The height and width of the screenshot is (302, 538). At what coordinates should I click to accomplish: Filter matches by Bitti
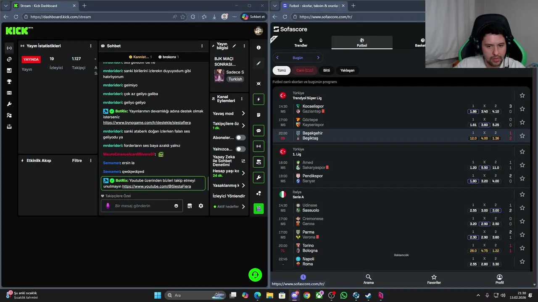327,70
